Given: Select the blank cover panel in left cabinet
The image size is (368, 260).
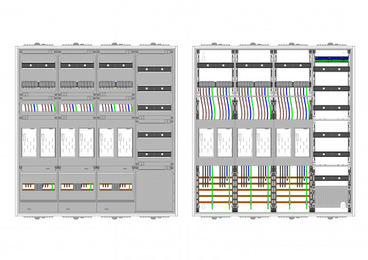Looking at the screenshot, I should [x=154, y=191].
